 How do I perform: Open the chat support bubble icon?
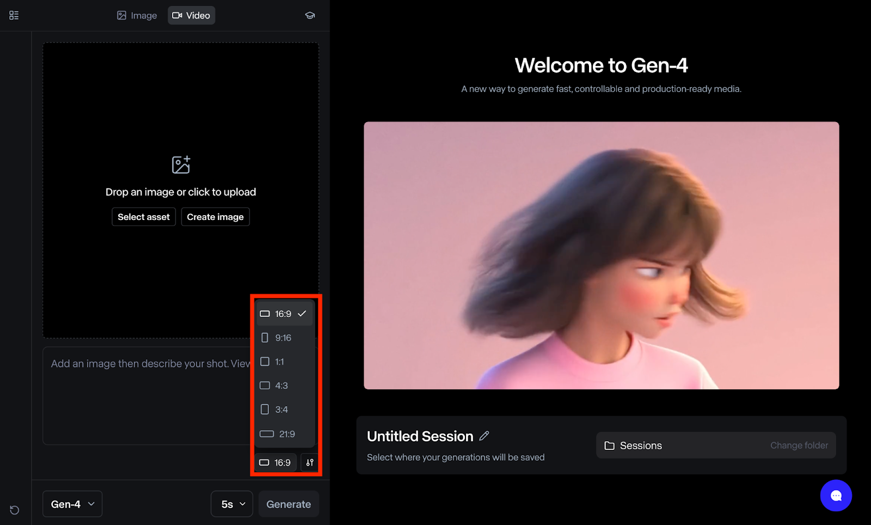[x=836, y=496]
